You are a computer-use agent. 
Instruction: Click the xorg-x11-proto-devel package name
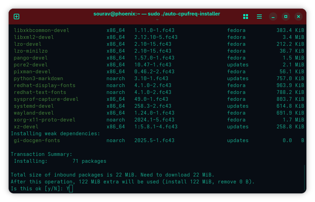coord(45,120)
